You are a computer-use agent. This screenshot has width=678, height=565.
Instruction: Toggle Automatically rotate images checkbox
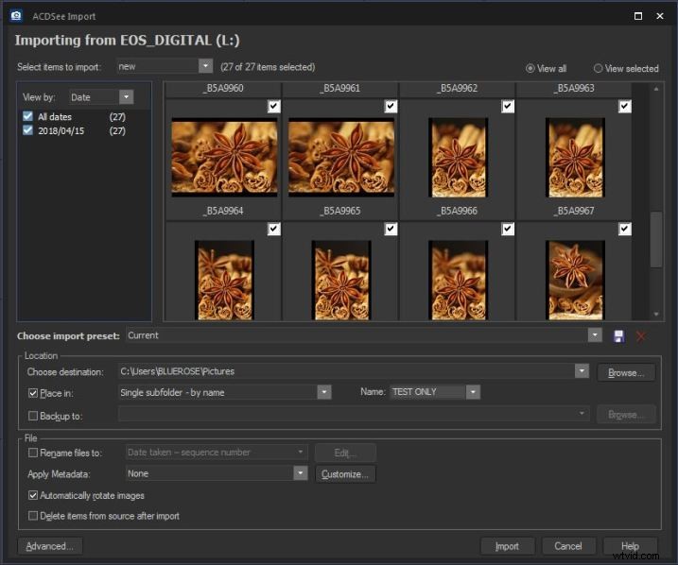[x=33, y=495]
